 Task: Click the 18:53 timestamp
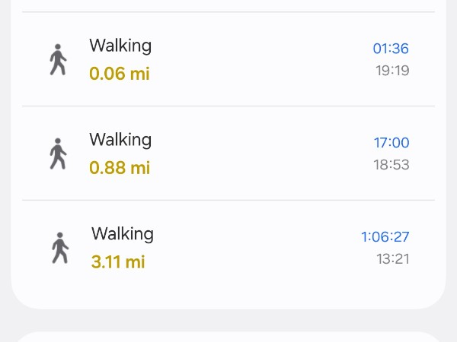coord(391,165)
